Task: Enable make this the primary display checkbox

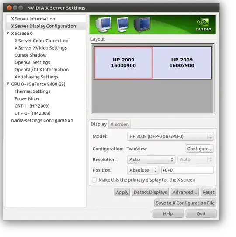Action: (94, 180)
